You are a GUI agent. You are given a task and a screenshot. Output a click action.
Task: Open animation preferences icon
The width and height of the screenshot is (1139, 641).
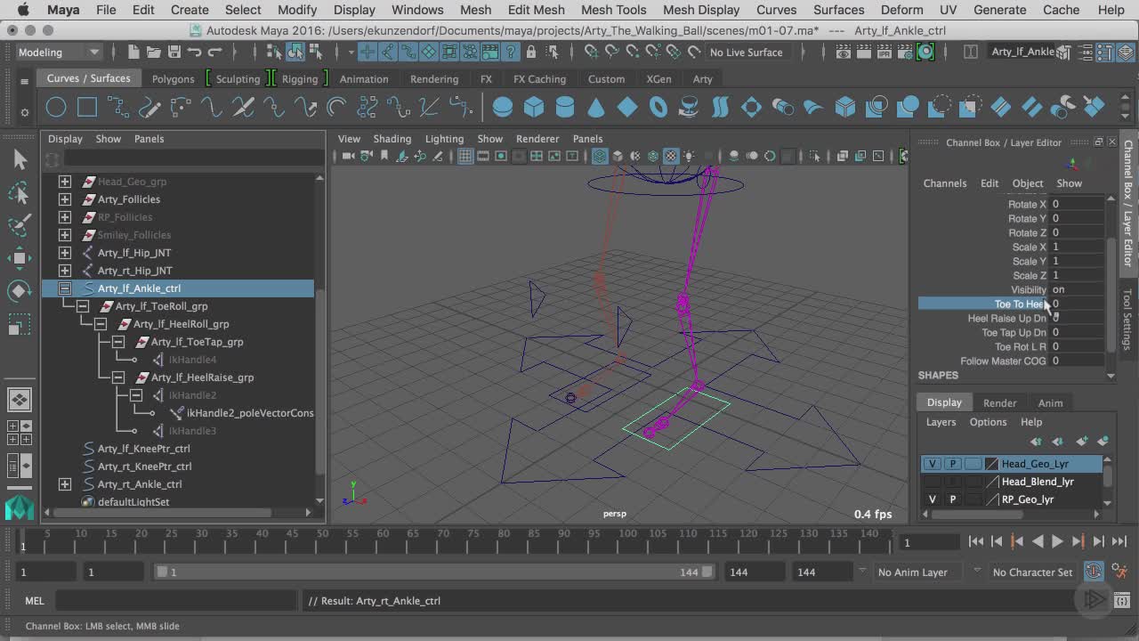pos(1120,572)
